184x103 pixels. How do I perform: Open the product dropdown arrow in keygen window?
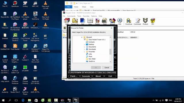[x=115, y=58]
